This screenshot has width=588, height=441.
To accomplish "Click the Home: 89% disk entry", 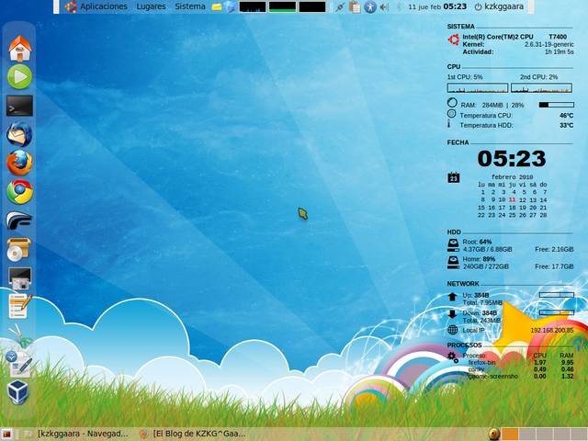I will pos(479,259).
